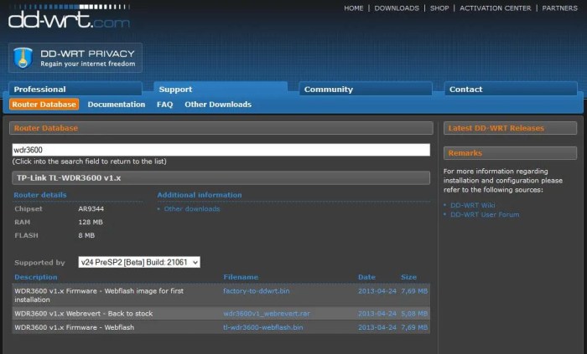Open DOWNLOADS in top navigation
587x354 pixels.
tap(397, 8)
